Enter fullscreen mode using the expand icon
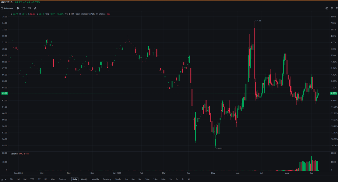 [337, 8]
